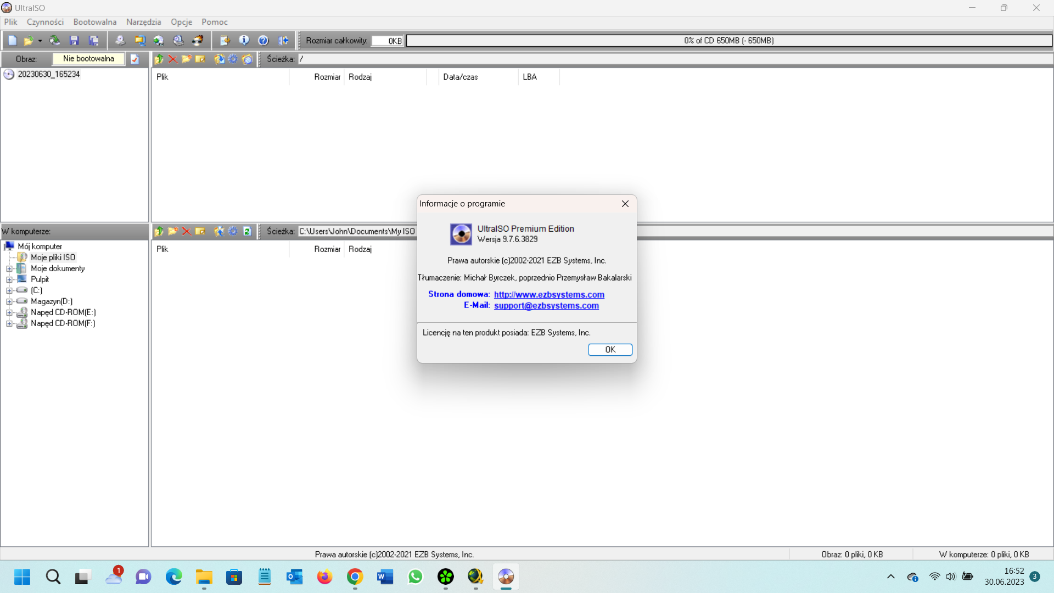
Task: Click the blue question mark help icon
Action: click(x=263, y=41)
